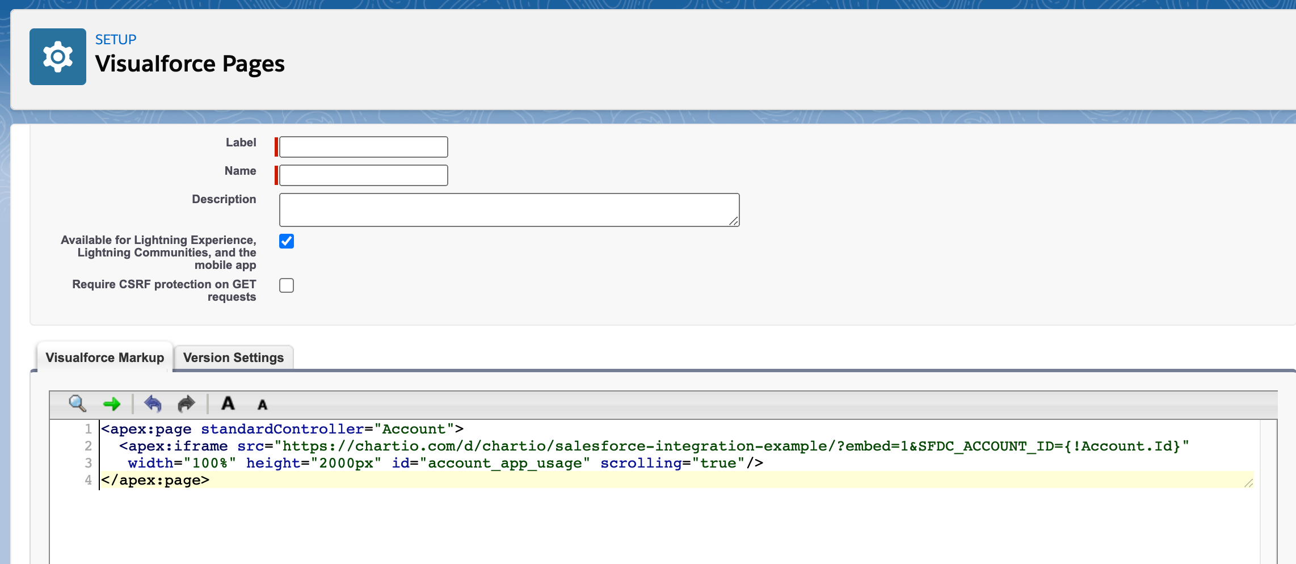Click the Setup gear icon

click(58, 57)
